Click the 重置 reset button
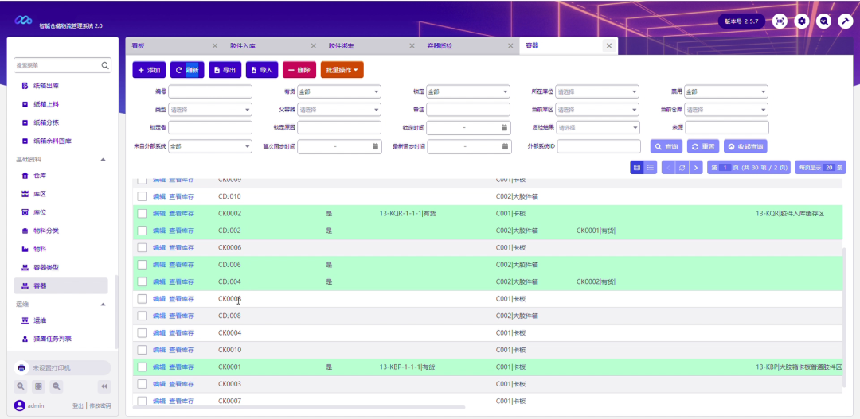 point(703,146)
